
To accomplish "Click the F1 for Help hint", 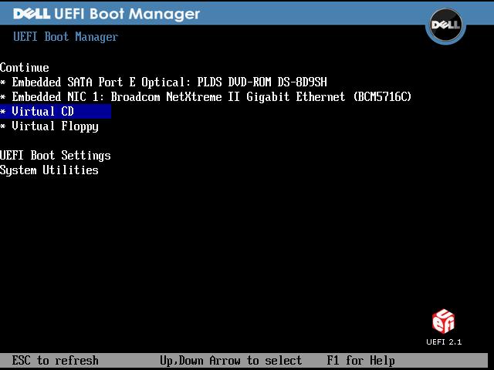I will pos(360,361).
